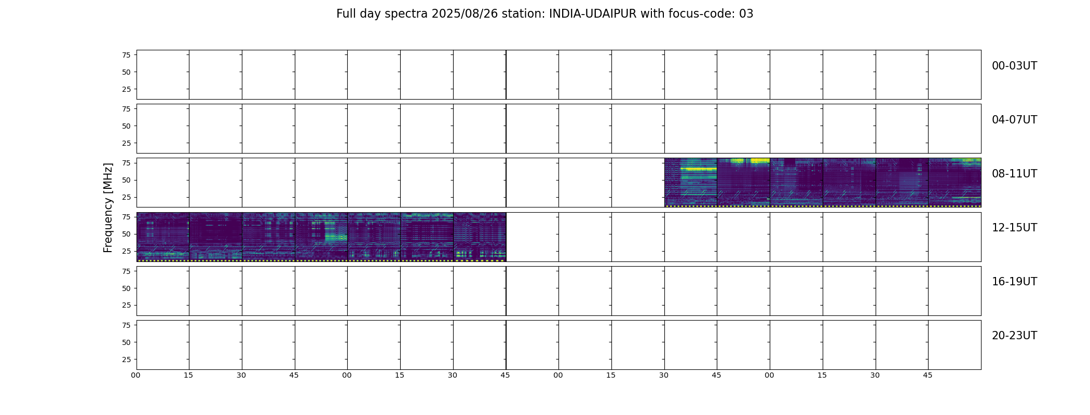
Task: Click the '75' frequency tick of the 08-11UT row
Action: pyautogui.click(x=126, y=163)
